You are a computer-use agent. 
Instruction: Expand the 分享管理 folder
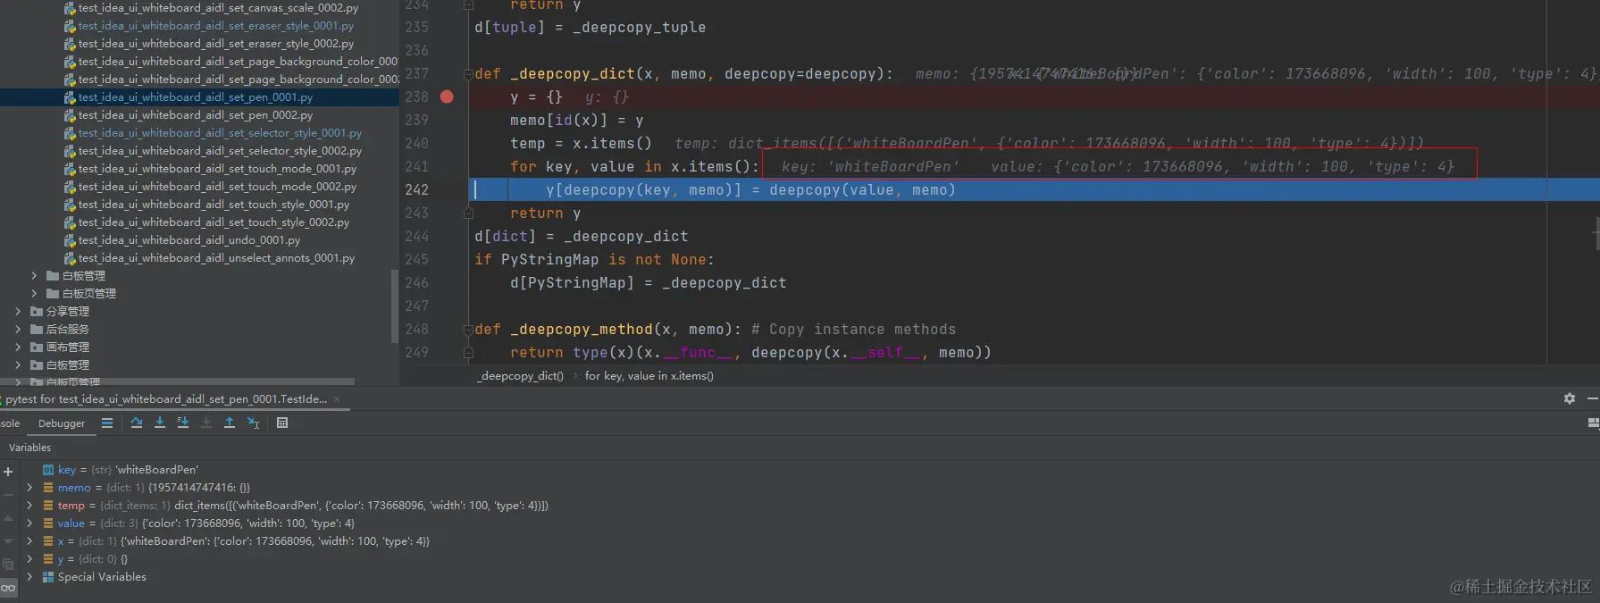tap(18, 312)
